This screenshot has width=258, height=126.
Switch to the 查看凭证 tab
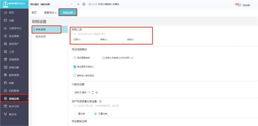pyautogui.click(x=49, y=13)
